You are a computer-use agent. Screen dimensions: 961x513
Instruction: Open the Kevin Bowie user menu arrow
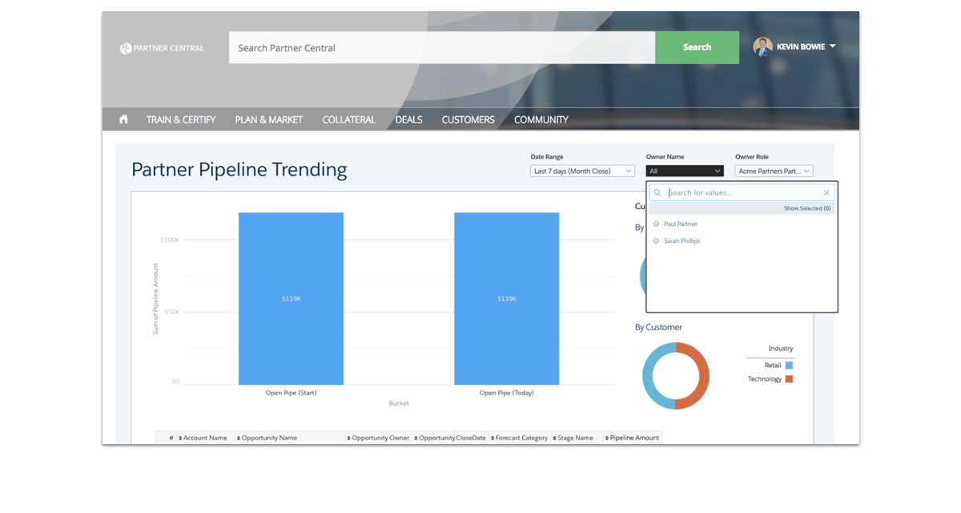click(x=833, y=46)
